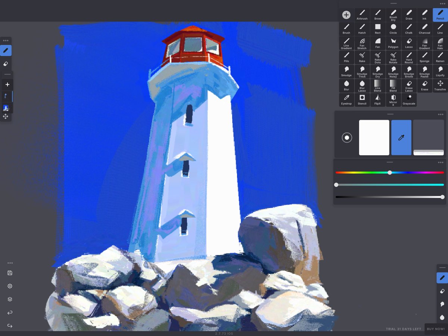Adjust the rainbow hue slider
Viewport: 448px width, 336px height.
tap(390, 172)
